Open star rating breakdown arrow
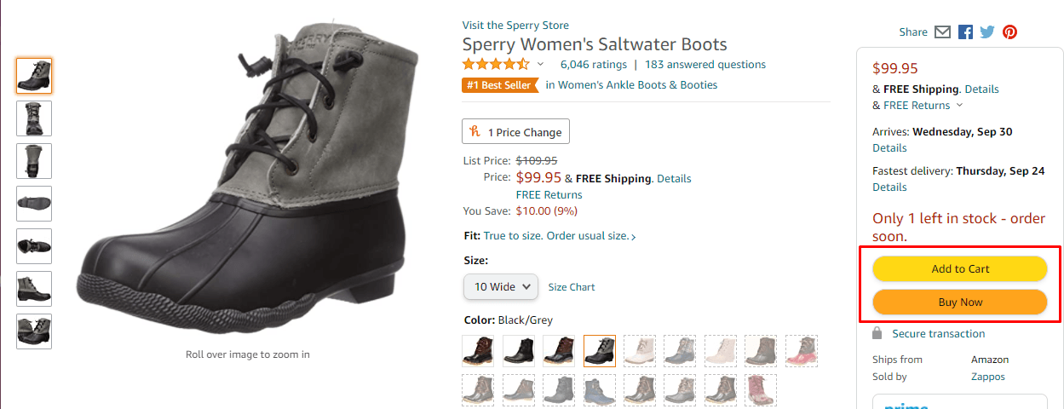Viewport: 1064px width, 409px height. point(540,65)
